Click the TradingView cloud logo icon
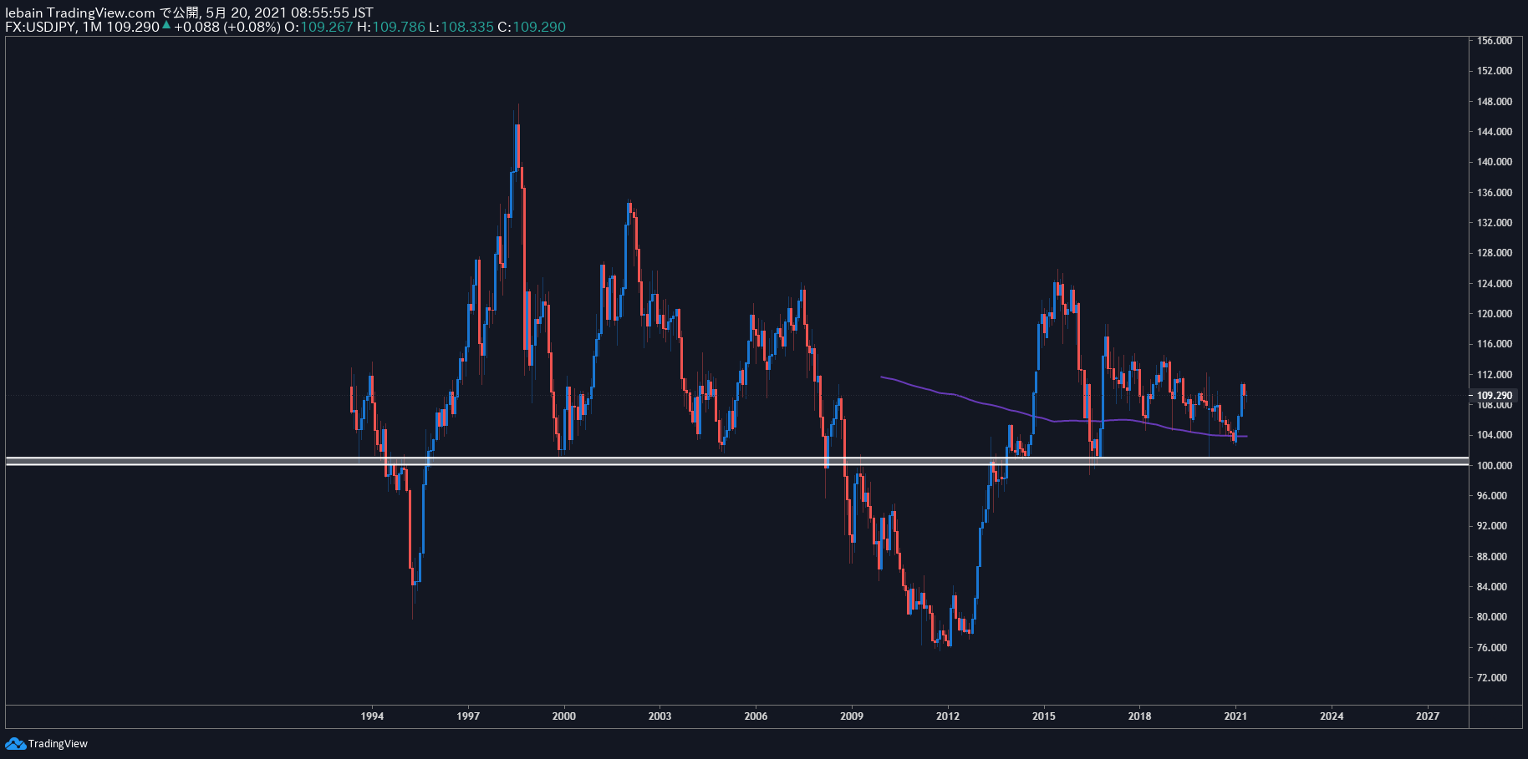Viewport: 1528px width, 759px height. point(15,743)
